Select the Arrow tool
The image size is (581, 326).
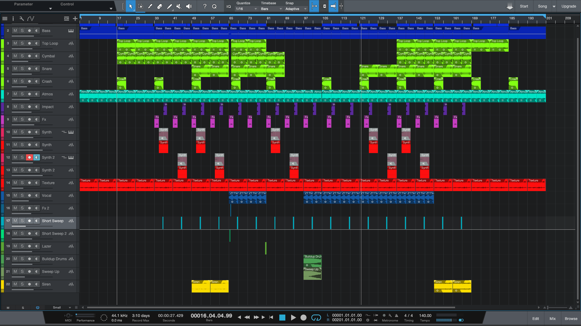(x=131, y=6)
